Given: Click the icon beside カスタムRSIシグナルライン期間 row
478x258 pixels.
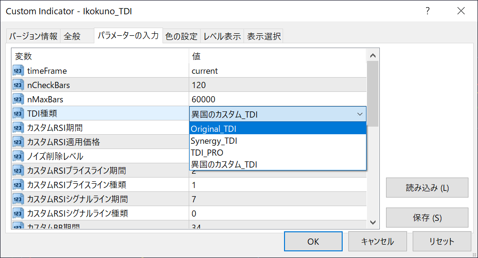Looking at the screenshot, I should coord(18,199).
